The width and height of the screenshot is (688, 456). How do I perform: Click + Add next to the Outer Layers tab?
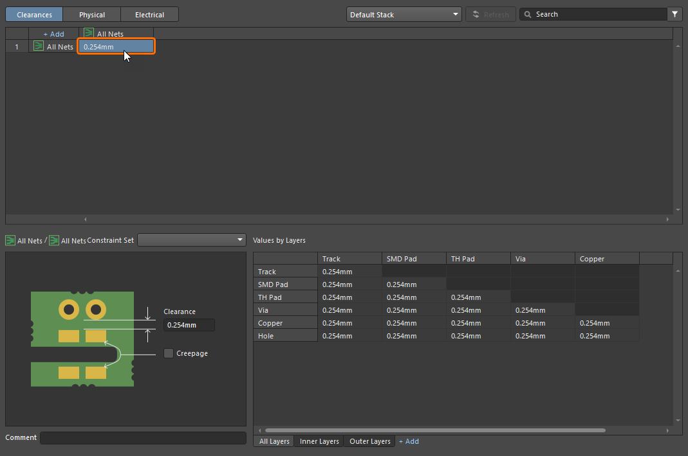tap(409, 441)
